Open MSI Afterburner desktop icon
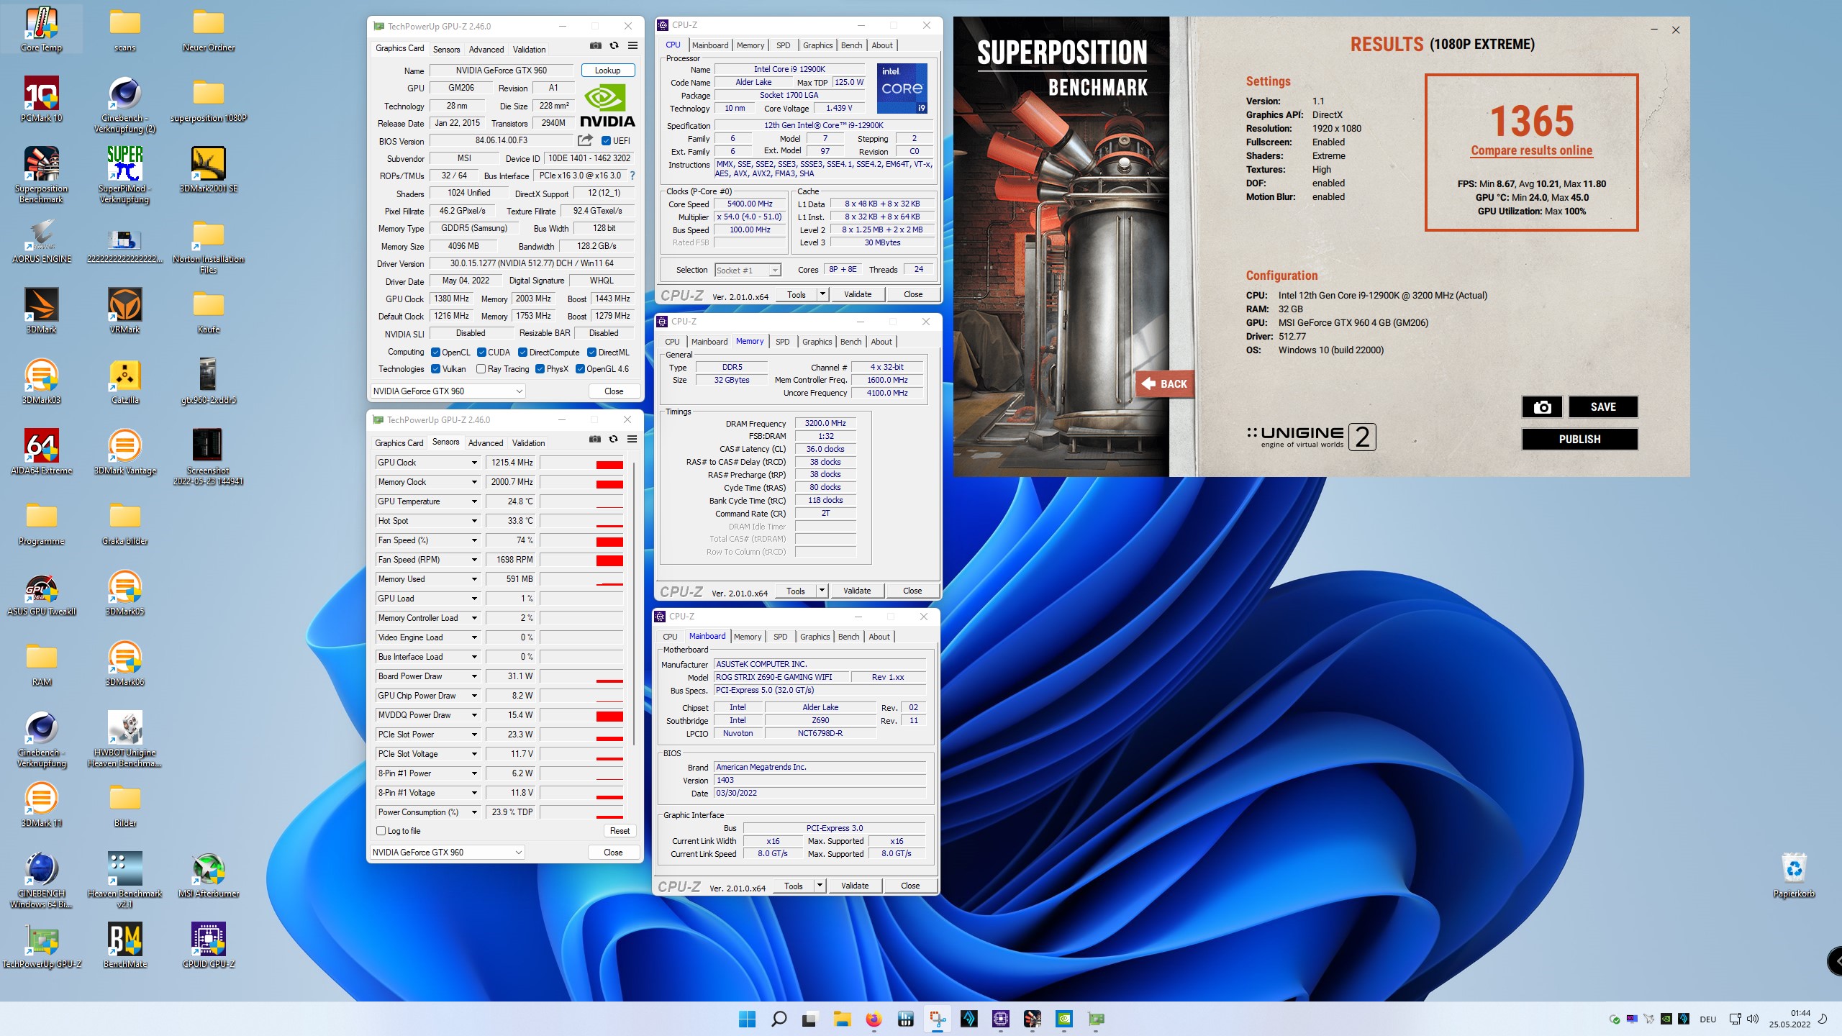 tap(208, 876)
